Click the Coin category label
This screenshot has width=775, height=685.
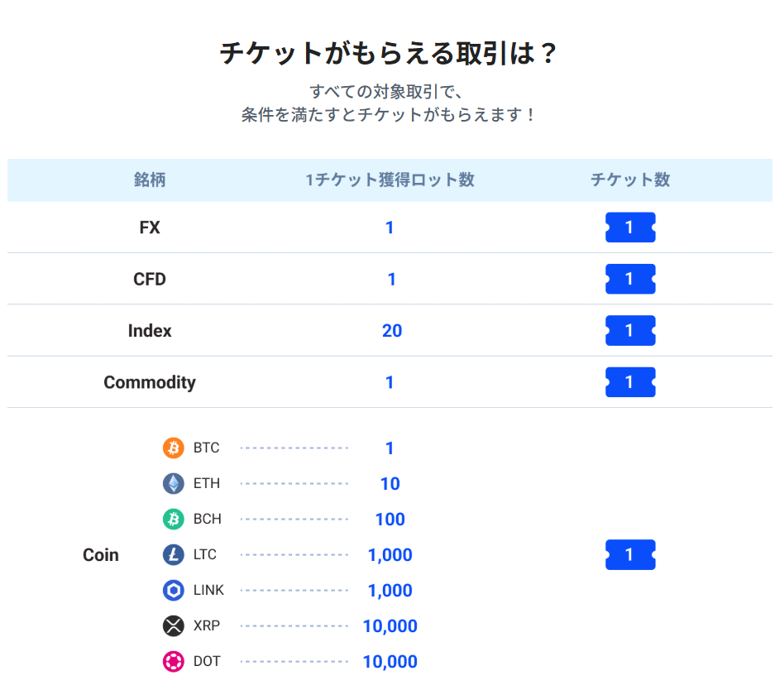(101, 555)
